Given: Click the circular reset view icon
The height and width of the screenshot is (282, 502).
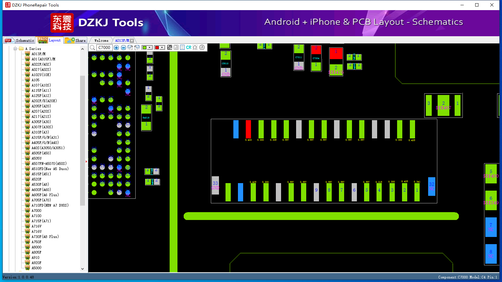Looking at the screenshot, I should [202, 47].
